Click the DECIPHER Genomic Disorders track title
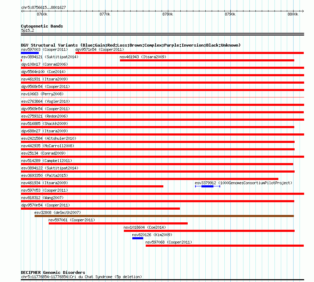The width and height of the screenshot is (314, 282). click(x=53, y=272)
